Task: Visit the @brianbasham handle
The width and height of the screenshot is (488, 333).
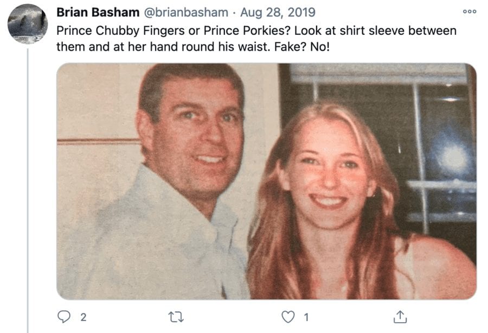Action: pyautogui.click(x=186, y=12)
